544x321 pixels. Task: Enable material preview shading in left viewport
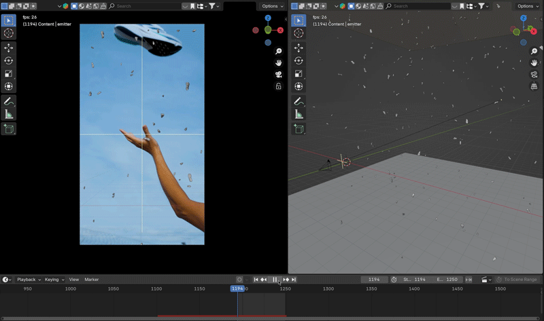pyautogui.click(x=89, y=6)
